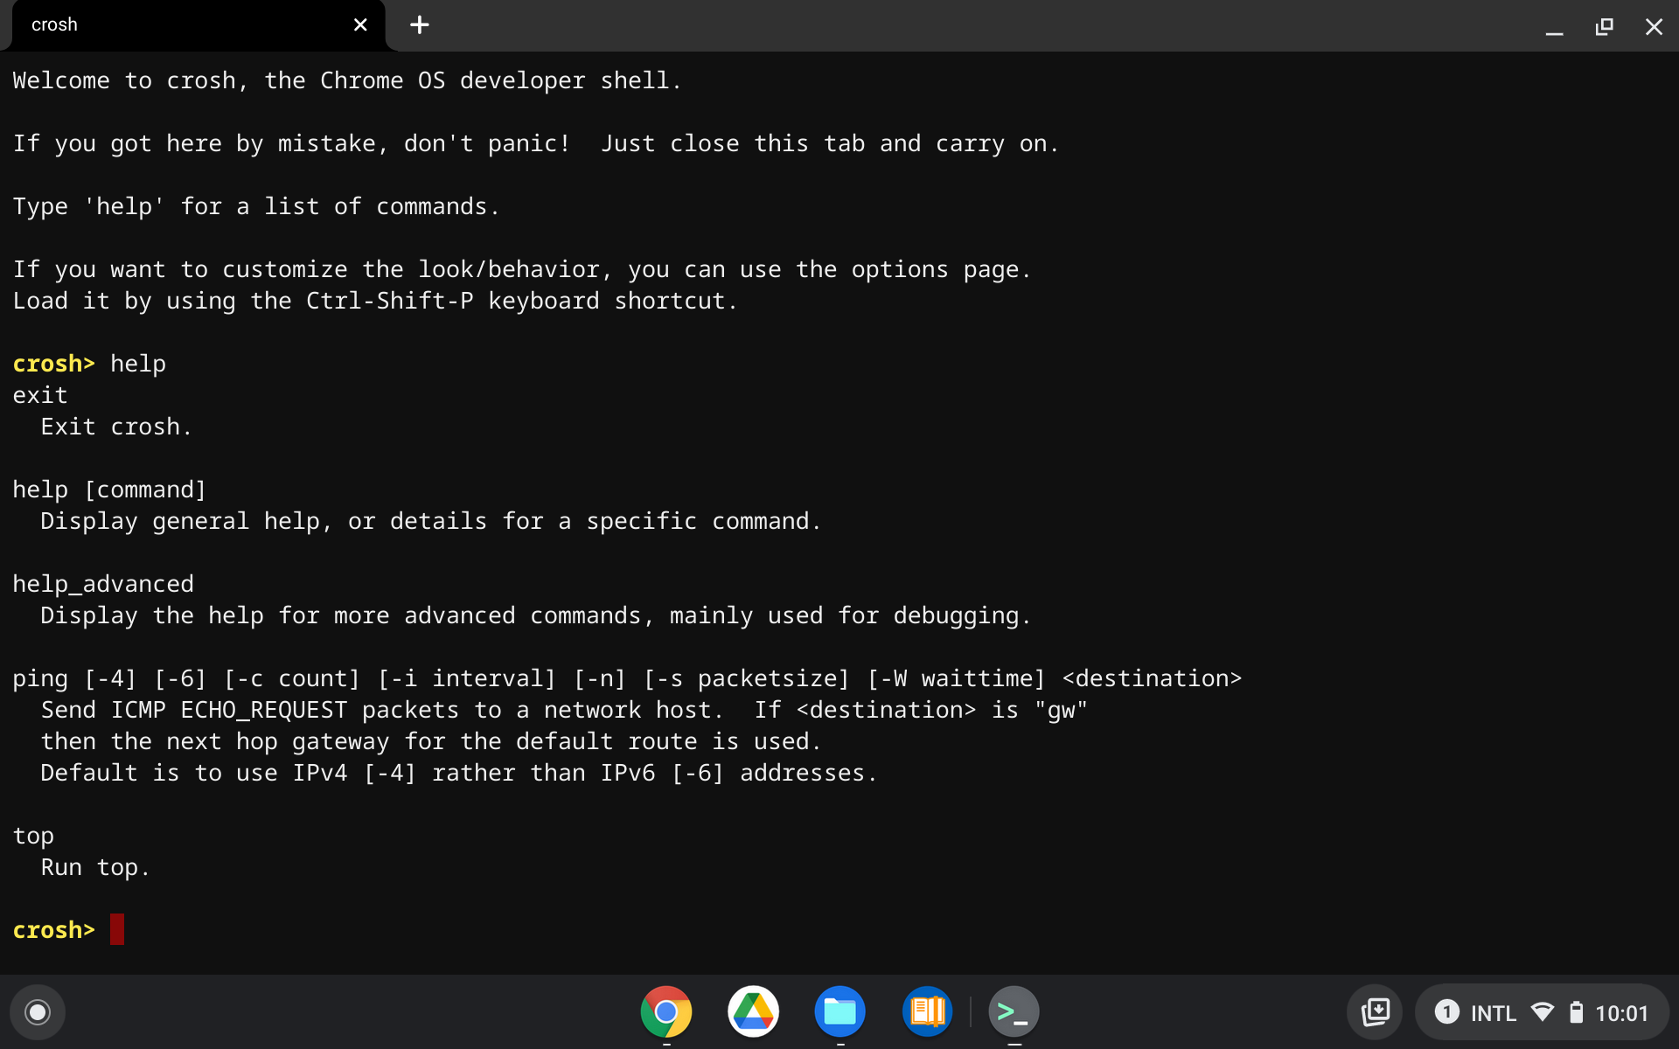Click the help_advanced command text
Image resolution: width=1679 pixels, height=1049 pixels.
[x=103, y=584]
